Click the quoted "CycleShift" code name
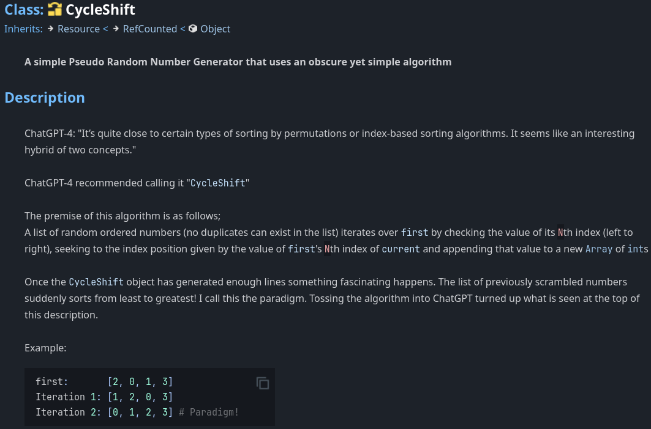The image size is (651, 429). (217, 183)
